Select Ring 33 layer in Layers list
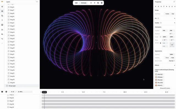 pyautogui.click(x=22, y=61)
